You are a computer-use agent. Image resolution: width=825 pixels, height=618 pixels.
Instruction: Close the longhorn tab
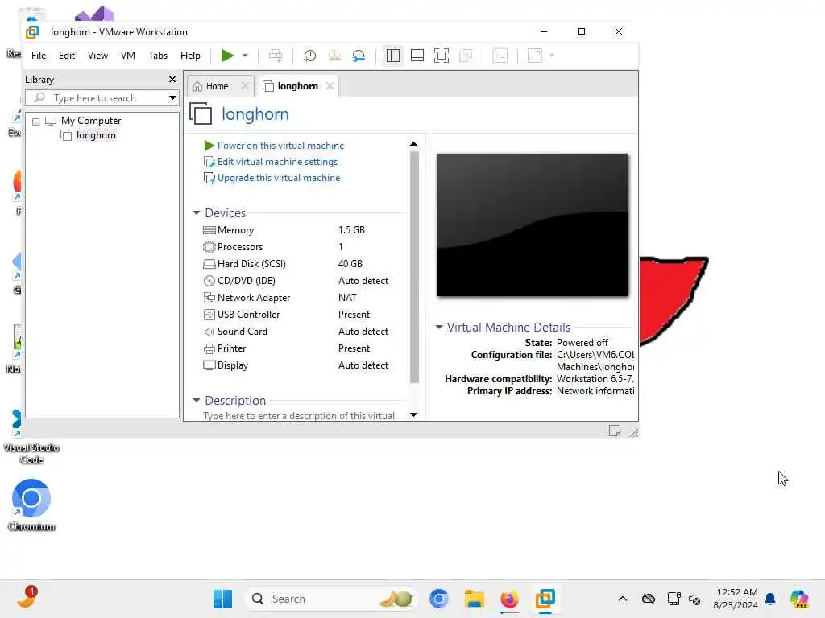330,85
